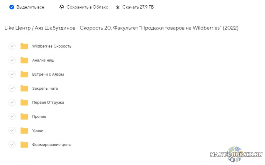
Task: Click the download arrow icon
Action: (x=118, y=7)
